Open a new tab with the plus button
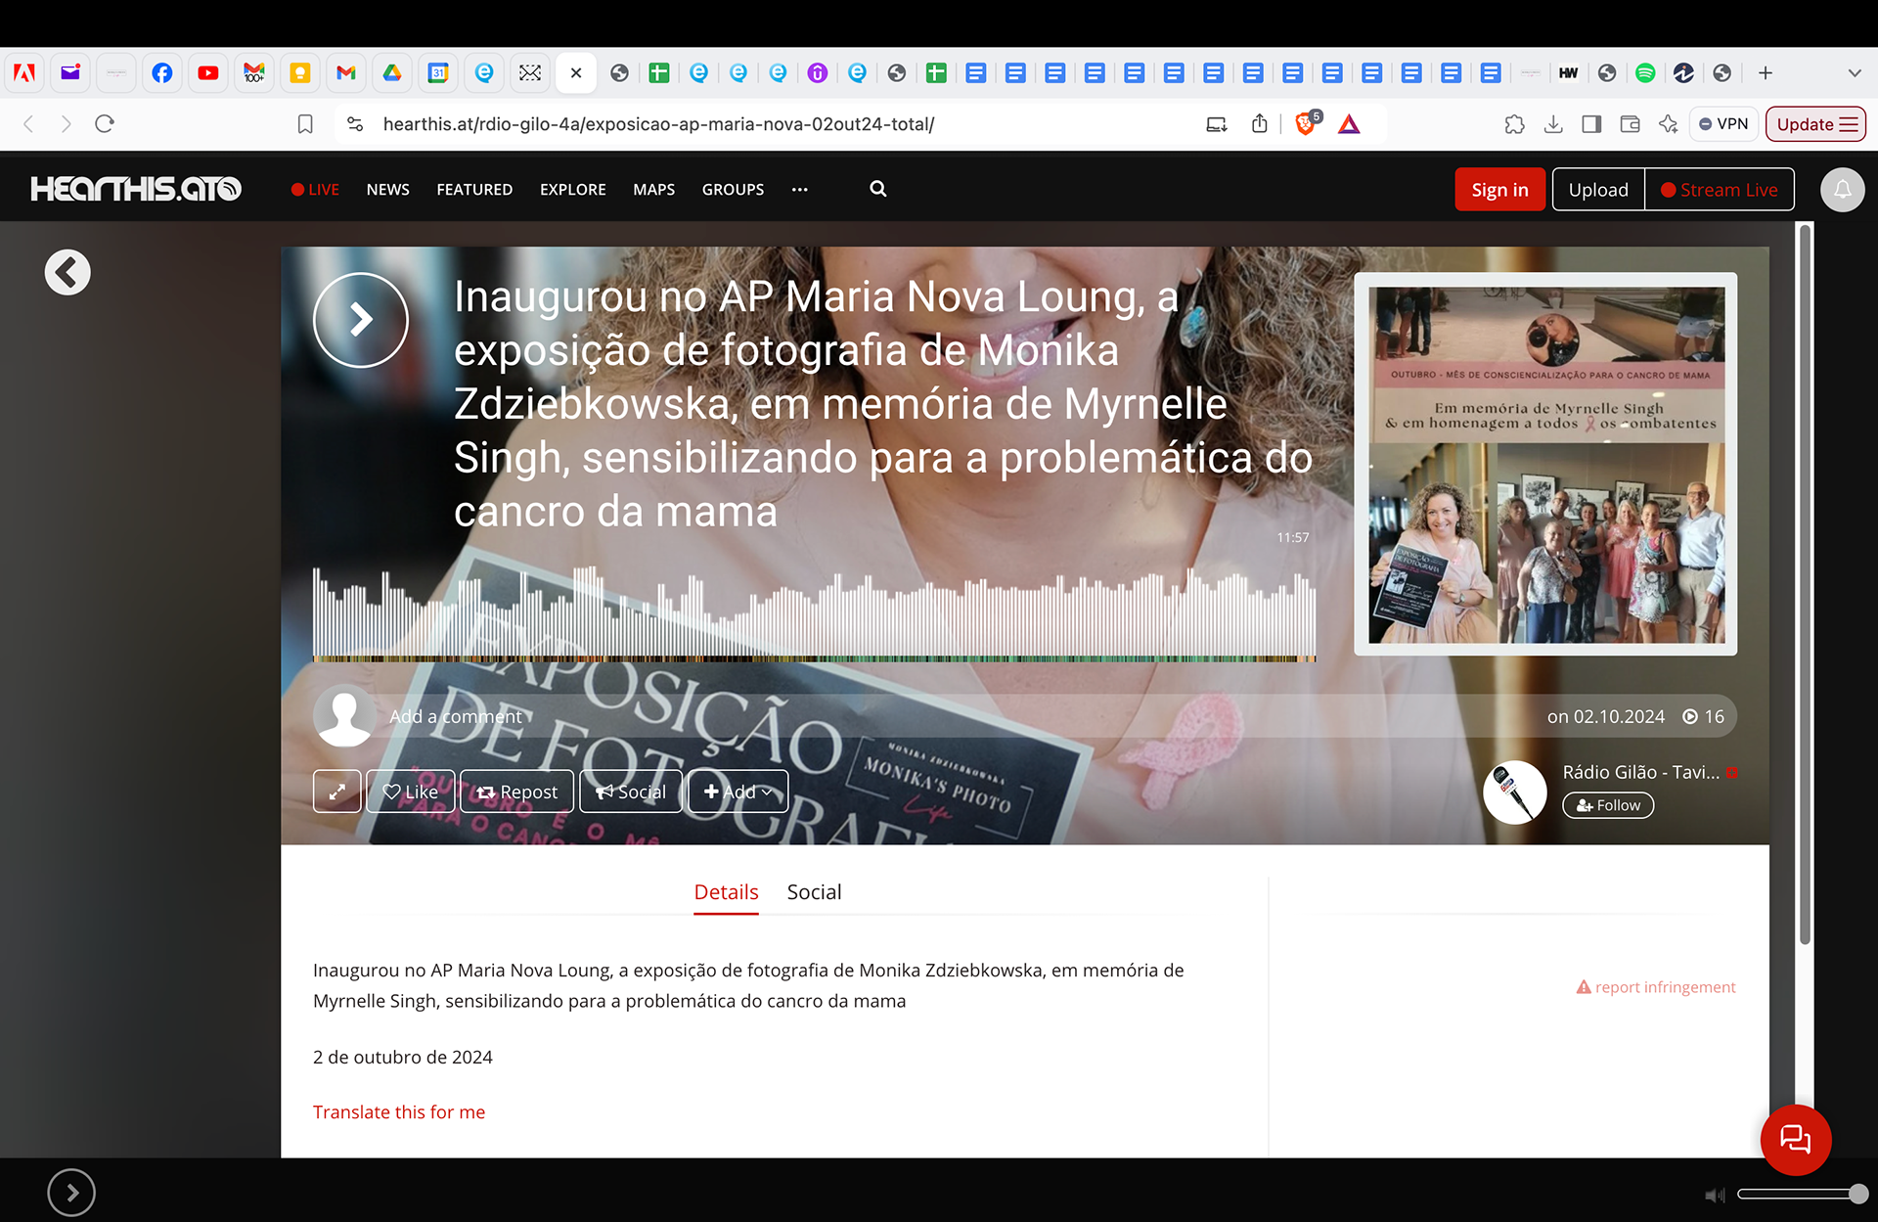 coord(1766,73)
